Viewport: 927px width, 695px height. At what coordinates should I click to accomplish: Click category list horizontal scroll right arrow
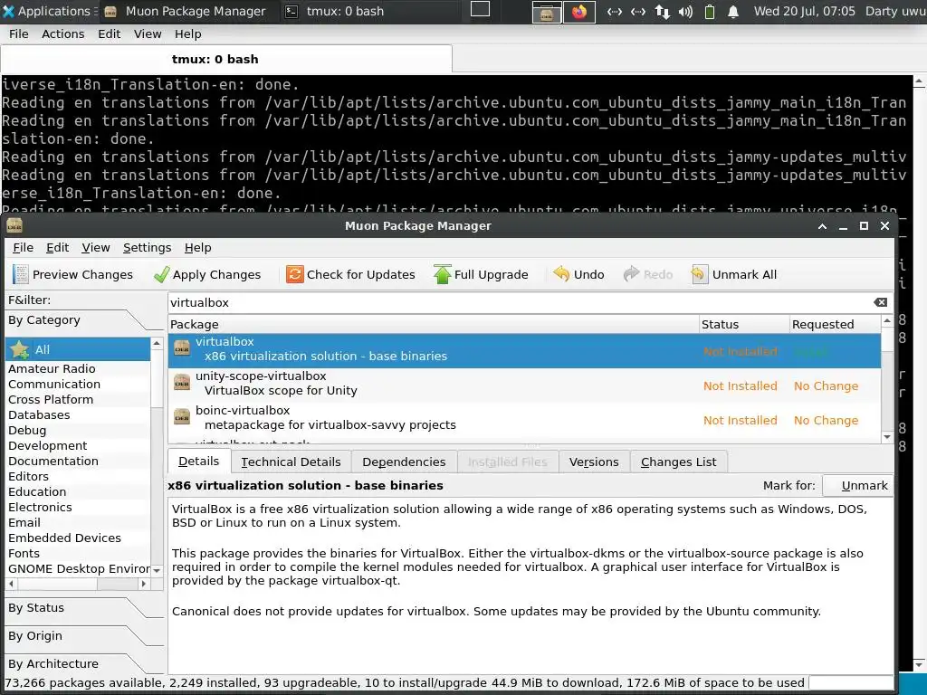pyautogui.click(x=143, y=584)
